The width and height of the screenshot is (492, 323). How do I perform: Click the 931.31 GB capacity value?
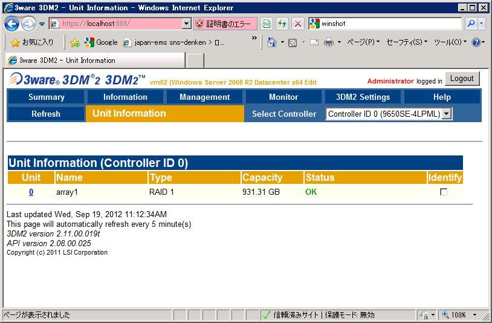tap(261, 192)
